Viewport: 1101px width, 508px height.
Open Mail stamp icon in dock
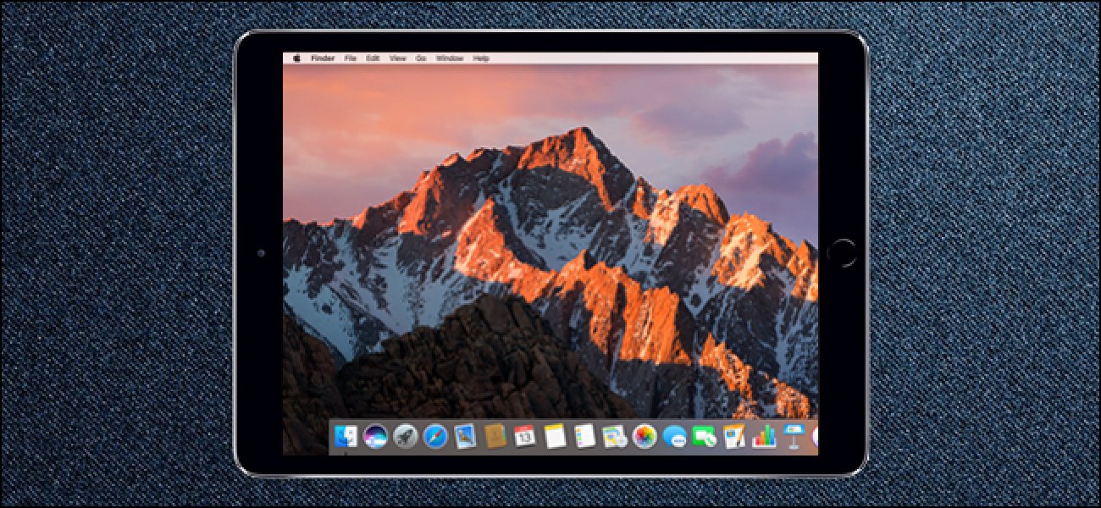(465, 437)
